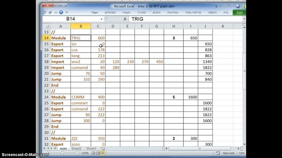The width and height of the screenshot is (282, 158).
Task: Select the zozo cell in row 32
Action: (x=81, y=144)
